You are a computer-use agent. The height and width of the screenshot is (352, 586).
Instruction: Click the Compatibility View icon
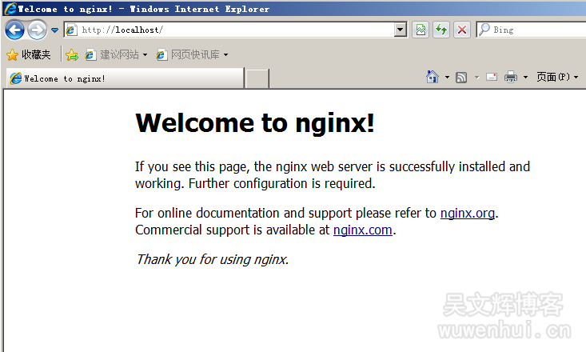coord(421,30)
